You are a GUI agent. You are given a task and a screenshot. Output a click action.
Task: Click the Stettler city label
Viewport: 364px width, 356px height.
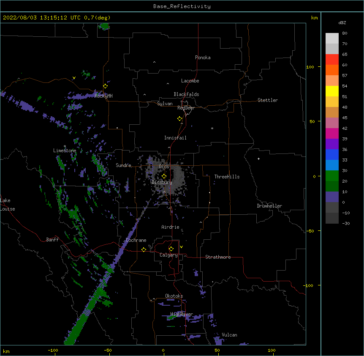tap(268, 100)
